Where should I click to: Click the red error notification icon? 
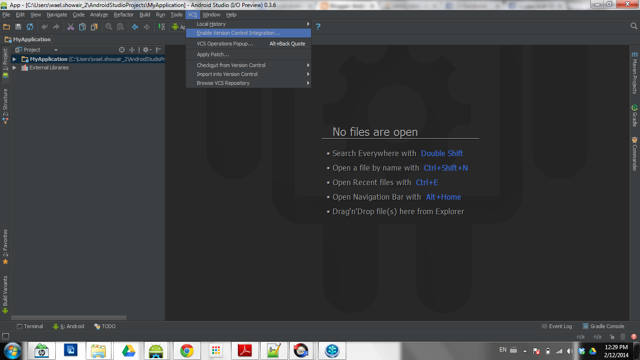pos(634,337)
